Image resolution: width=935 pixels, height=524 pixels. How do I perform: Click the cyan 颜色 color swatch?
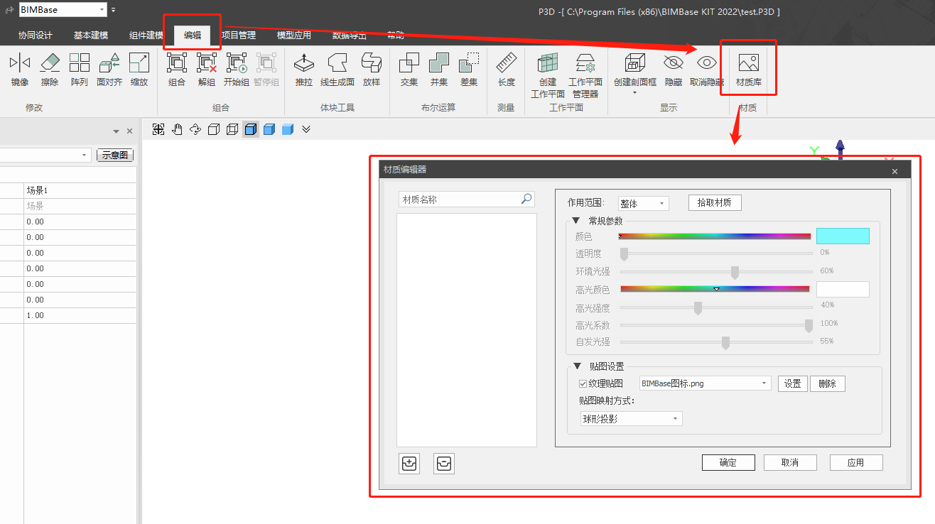coord(843,236)
